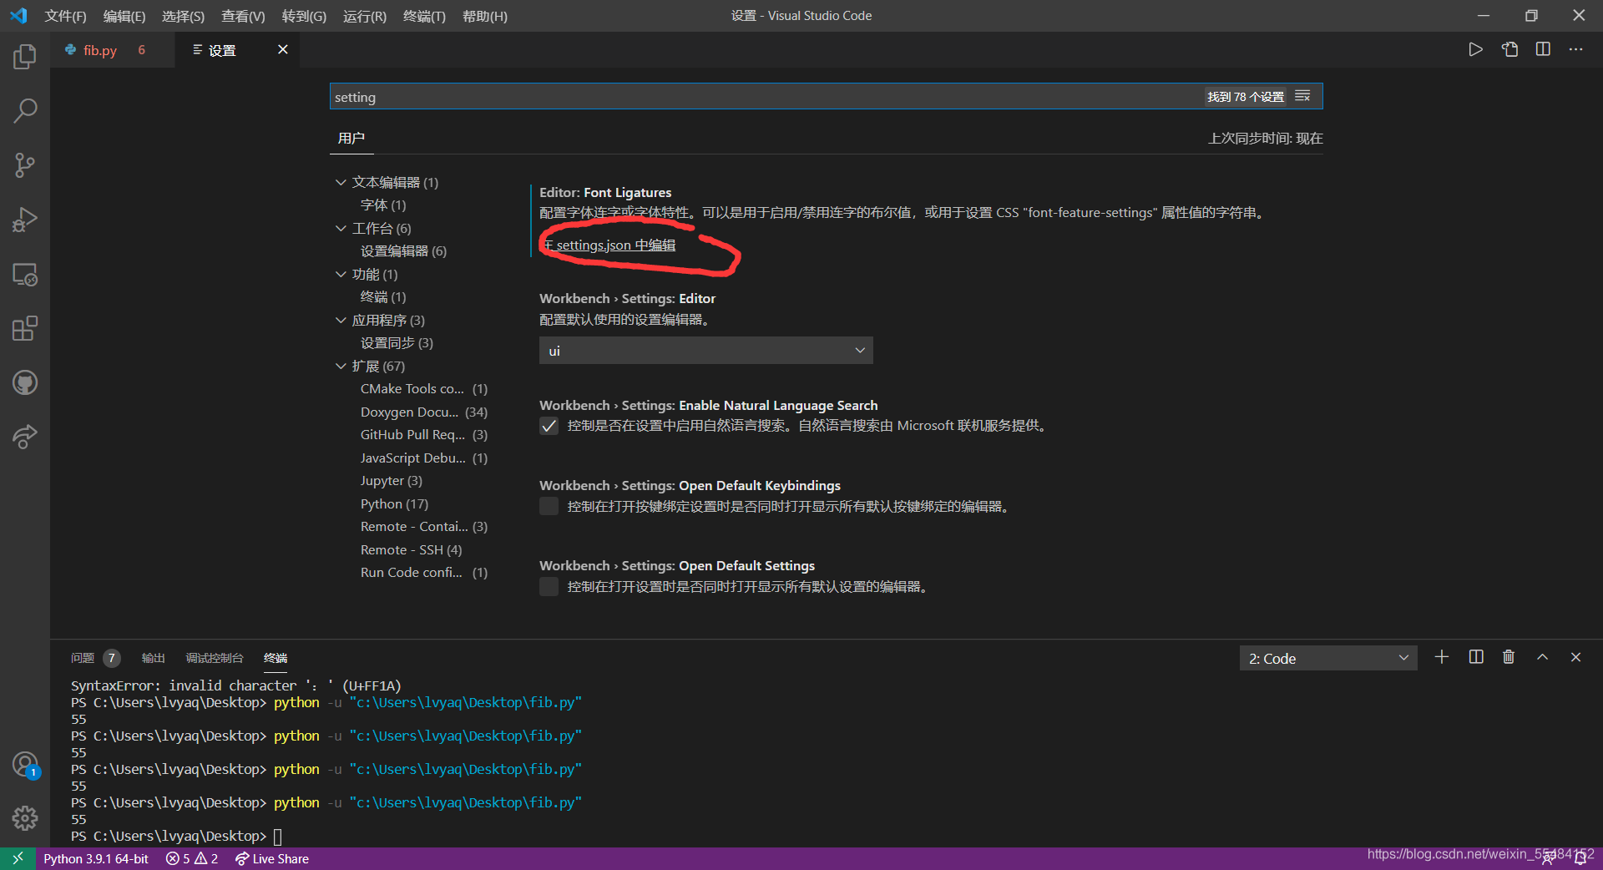Open Remote Explorer view

25,274
